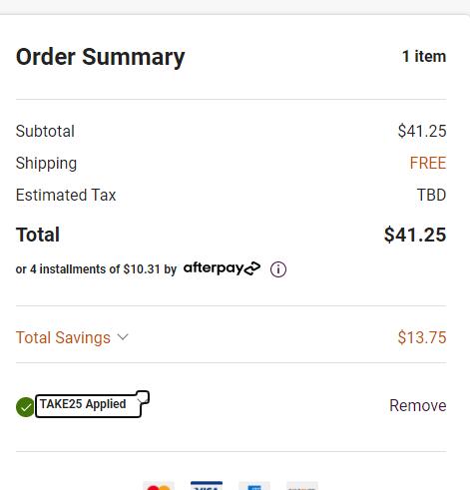Click the green checkmark beside TAKE25

25,407
